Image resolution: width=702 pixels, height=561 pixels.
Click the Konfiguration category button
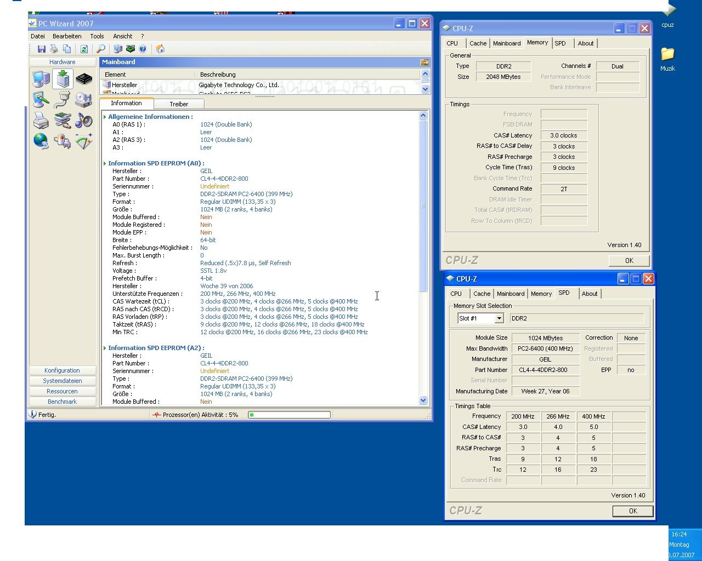click(62, 370)
